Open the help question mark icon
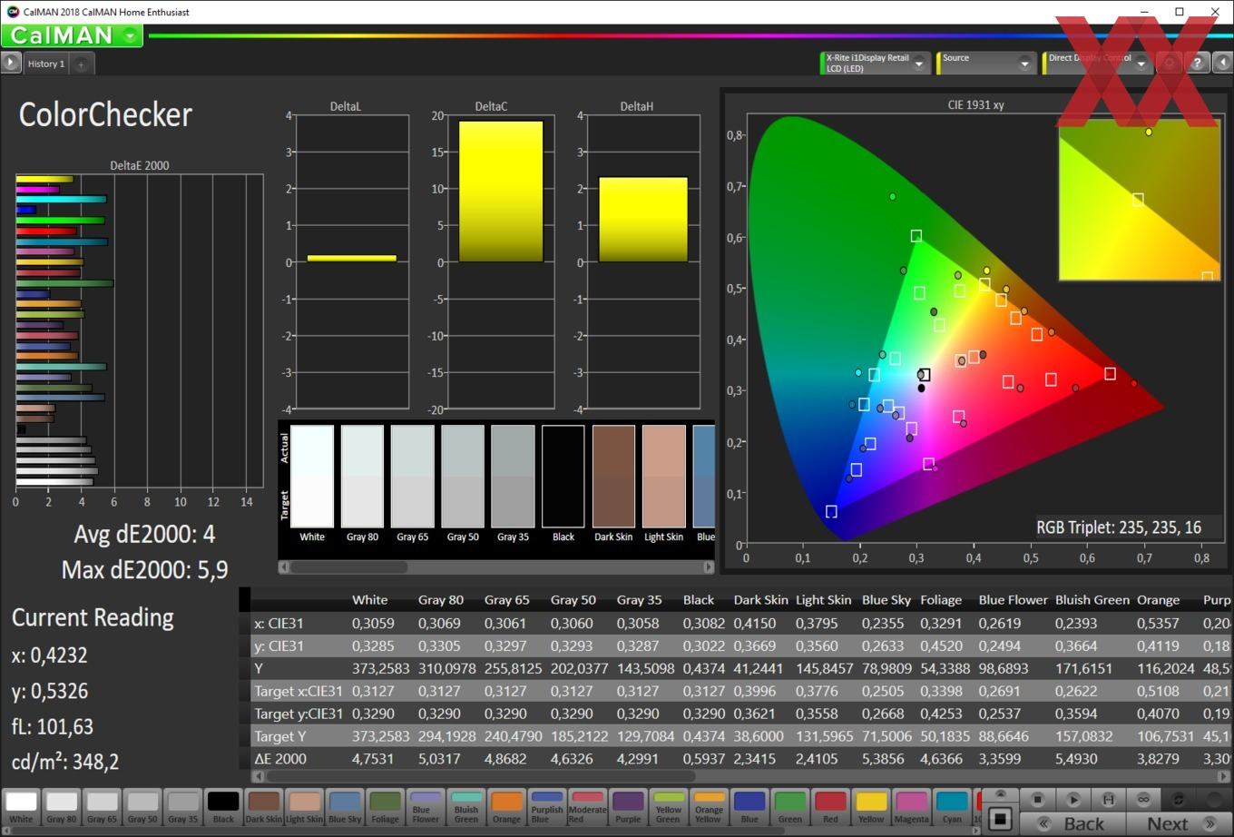 click(1198, 63)
